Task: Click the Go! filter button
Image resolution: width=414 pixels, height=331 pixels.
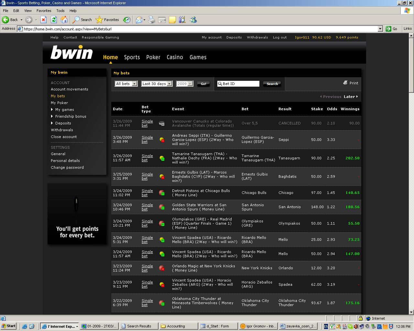Action: click(203, 84)
